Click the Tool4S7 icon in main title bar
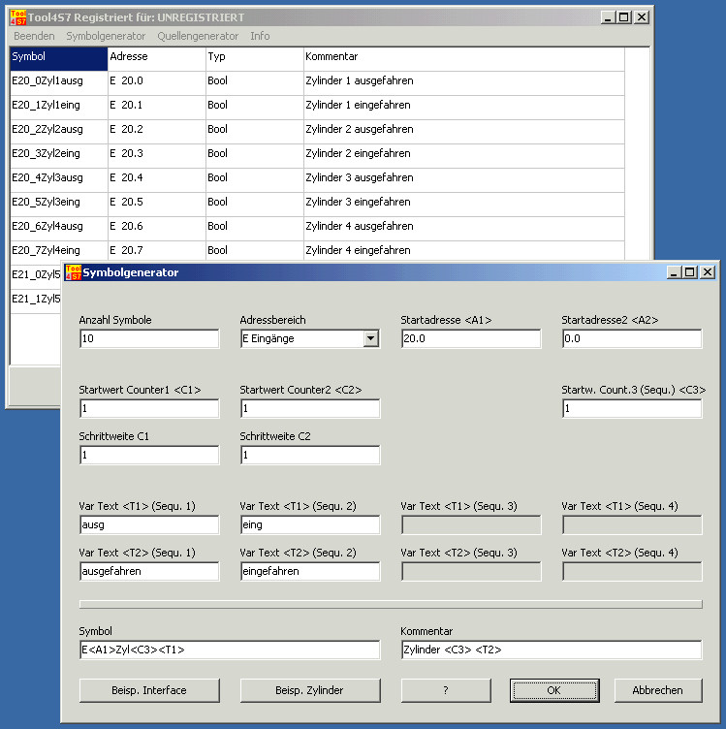The height and width of the screenshot is (729, 726). coord(17,16)
